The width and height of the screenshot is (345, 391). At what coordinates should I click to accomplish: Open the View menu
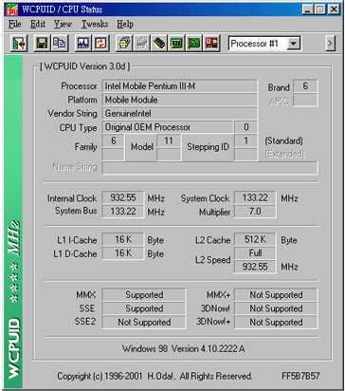[63, 24]
